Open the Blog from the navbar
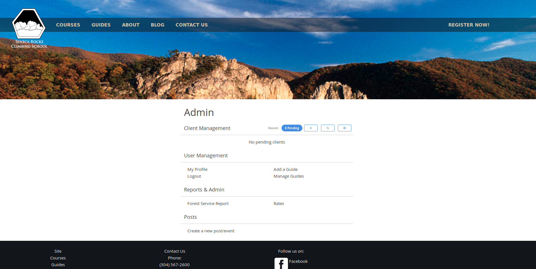The height and width of the screenshot is (269, 536). coord(158,25)
